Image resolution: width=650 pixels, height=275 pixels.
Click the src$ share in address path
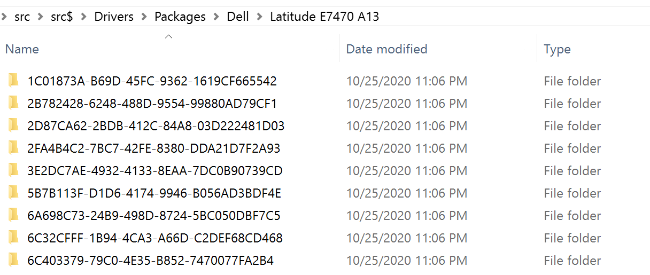click(x=61, y=17)
